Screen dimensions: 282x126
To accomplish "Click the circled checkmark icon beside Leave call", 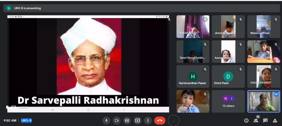I will click(173, 121).
